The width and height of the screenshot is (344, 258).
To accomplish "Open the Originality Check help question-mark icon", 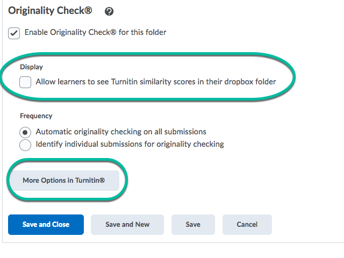I will 109,11.
